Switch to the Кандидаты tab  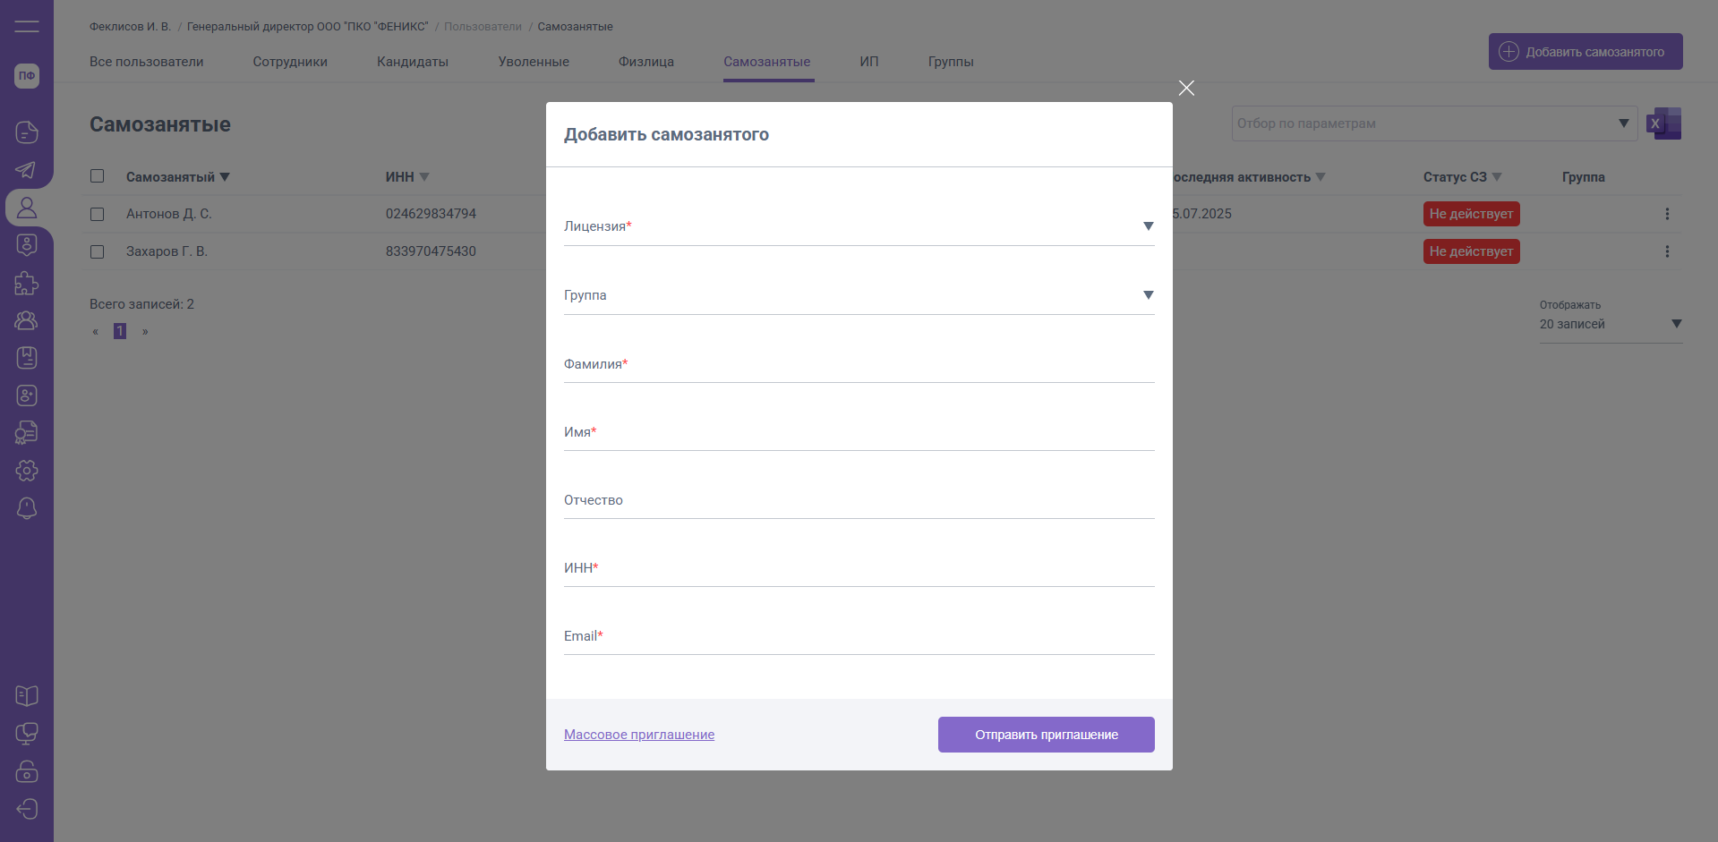(x=413, y=62)
